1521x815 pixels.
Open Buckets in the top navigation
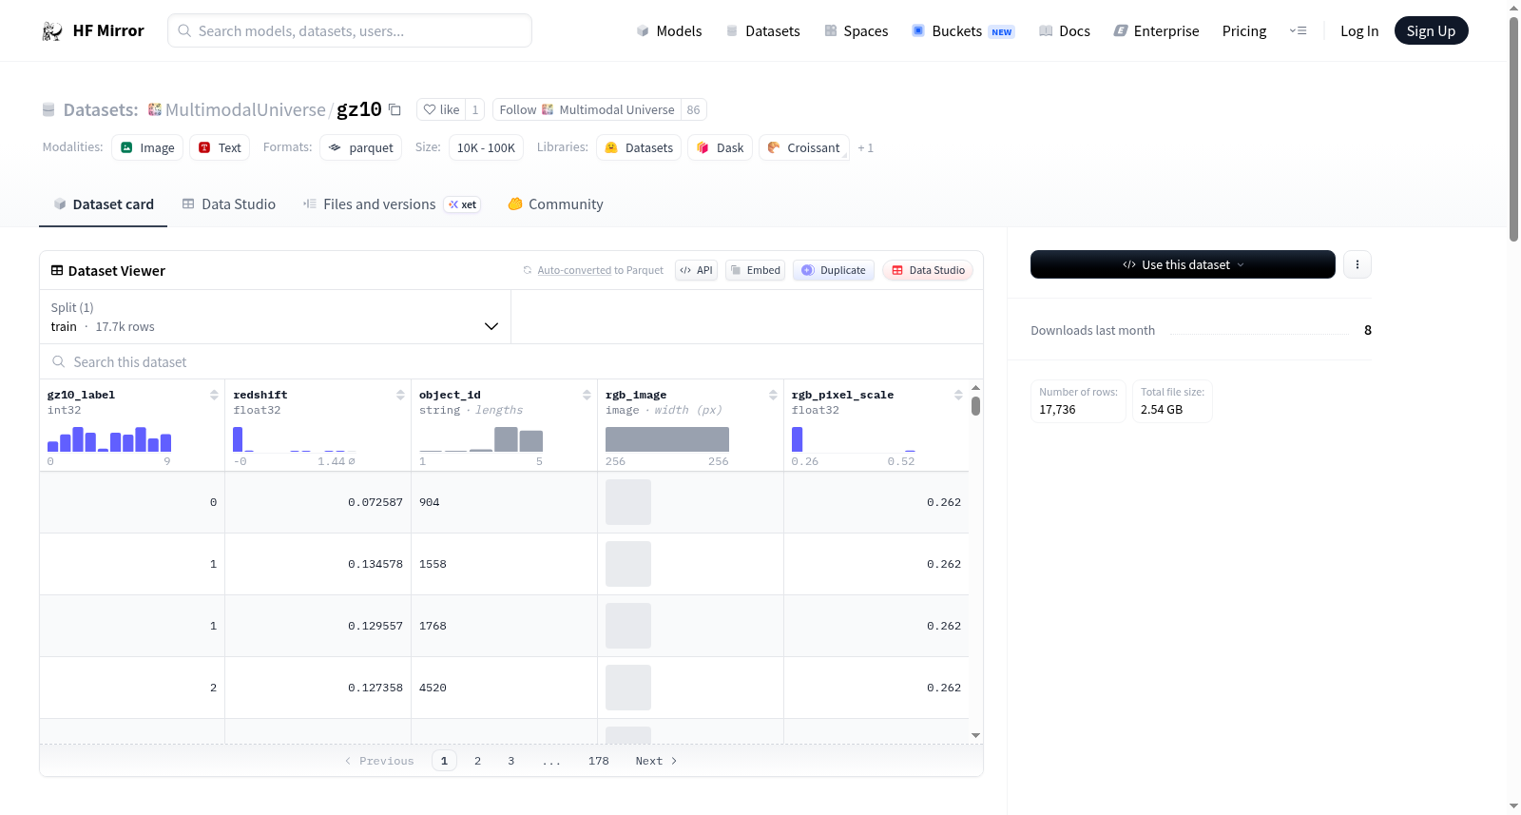click(x=963, y=31)
